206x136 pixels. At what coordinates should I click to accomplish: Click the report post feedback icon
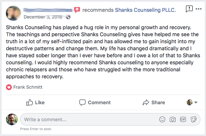(x=189, y=9)
